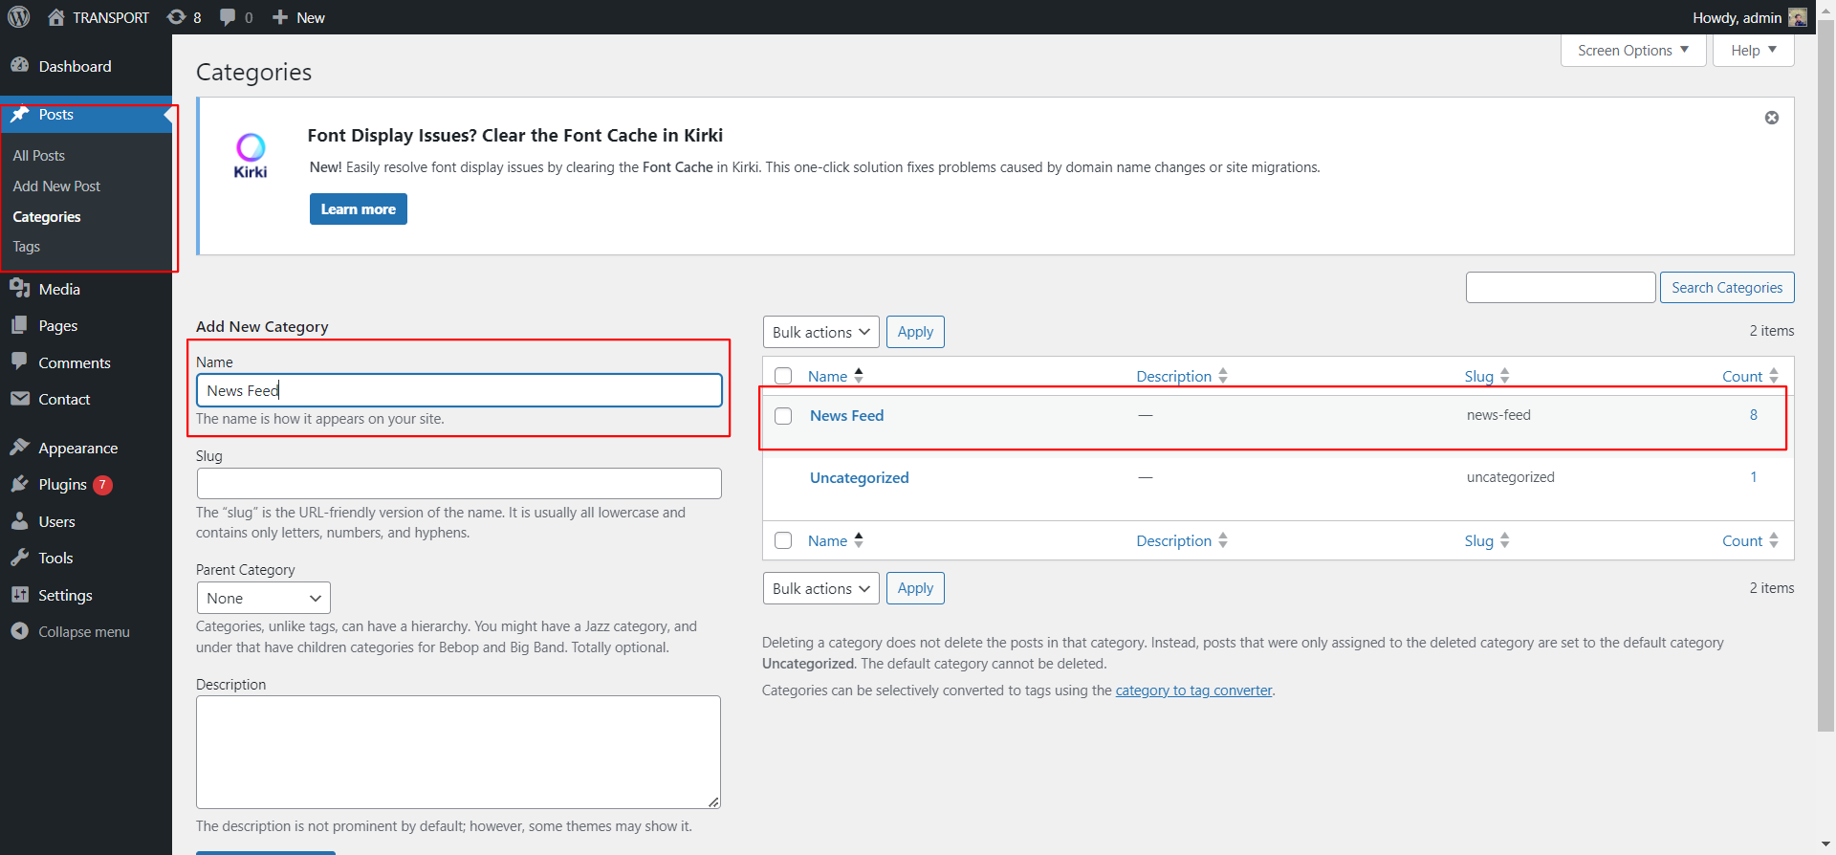1836x855 pixels.
Task: Check the select-all box in table footer
Action: click(x=783, y=540)
